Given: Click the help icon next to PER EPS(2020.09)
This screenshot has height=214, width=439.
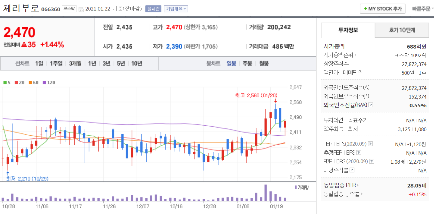Looking at the screenshot, I should pyautogui.click(x=370, y=144).
